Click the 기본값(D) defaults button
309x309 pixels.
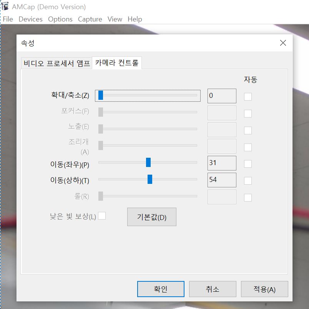click(x=152, y=217)
